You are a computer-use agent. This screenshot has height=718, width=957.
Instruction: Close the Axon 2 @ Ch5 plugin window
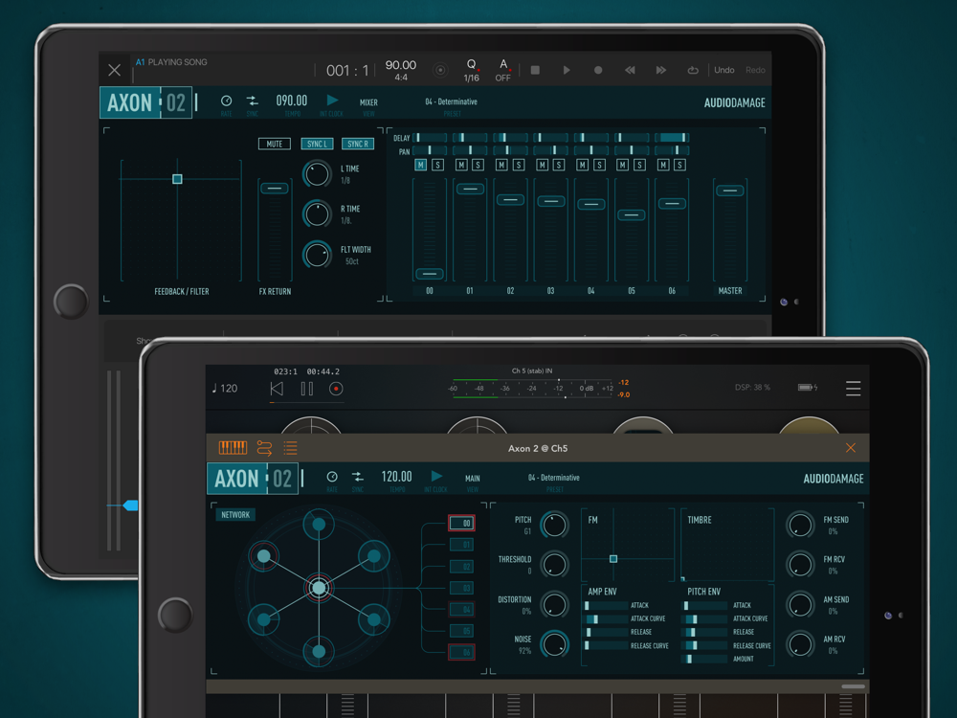click(x=851, y=448)
